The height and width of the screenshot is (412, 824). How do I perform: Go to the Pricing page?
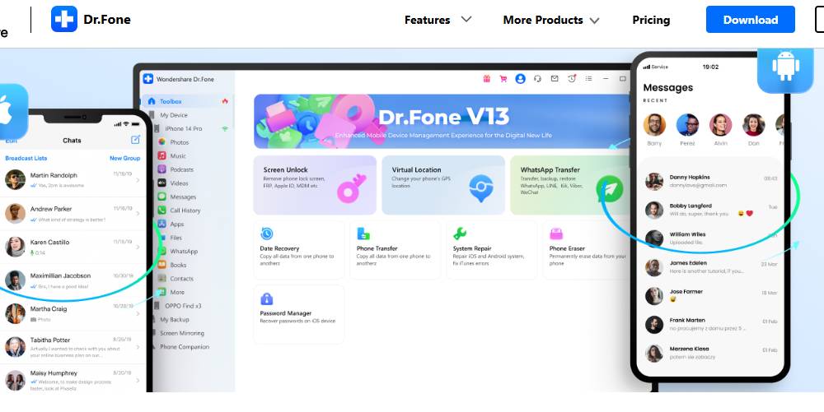click(x=651, y=20)
